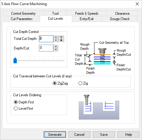
Task: Click the 'Depth/Cut:' label
Action: 22,48
